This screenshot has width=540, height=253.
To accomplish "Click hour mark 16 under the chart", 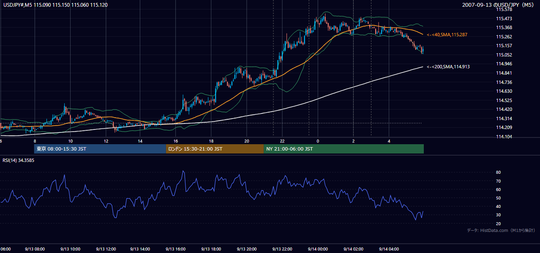I will click(x=176, y=141).
